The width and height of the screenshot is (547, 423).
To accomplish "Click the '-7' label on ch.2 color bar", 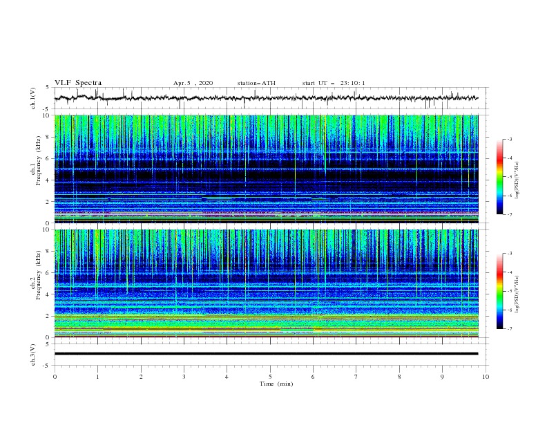I will coord(510,328).
